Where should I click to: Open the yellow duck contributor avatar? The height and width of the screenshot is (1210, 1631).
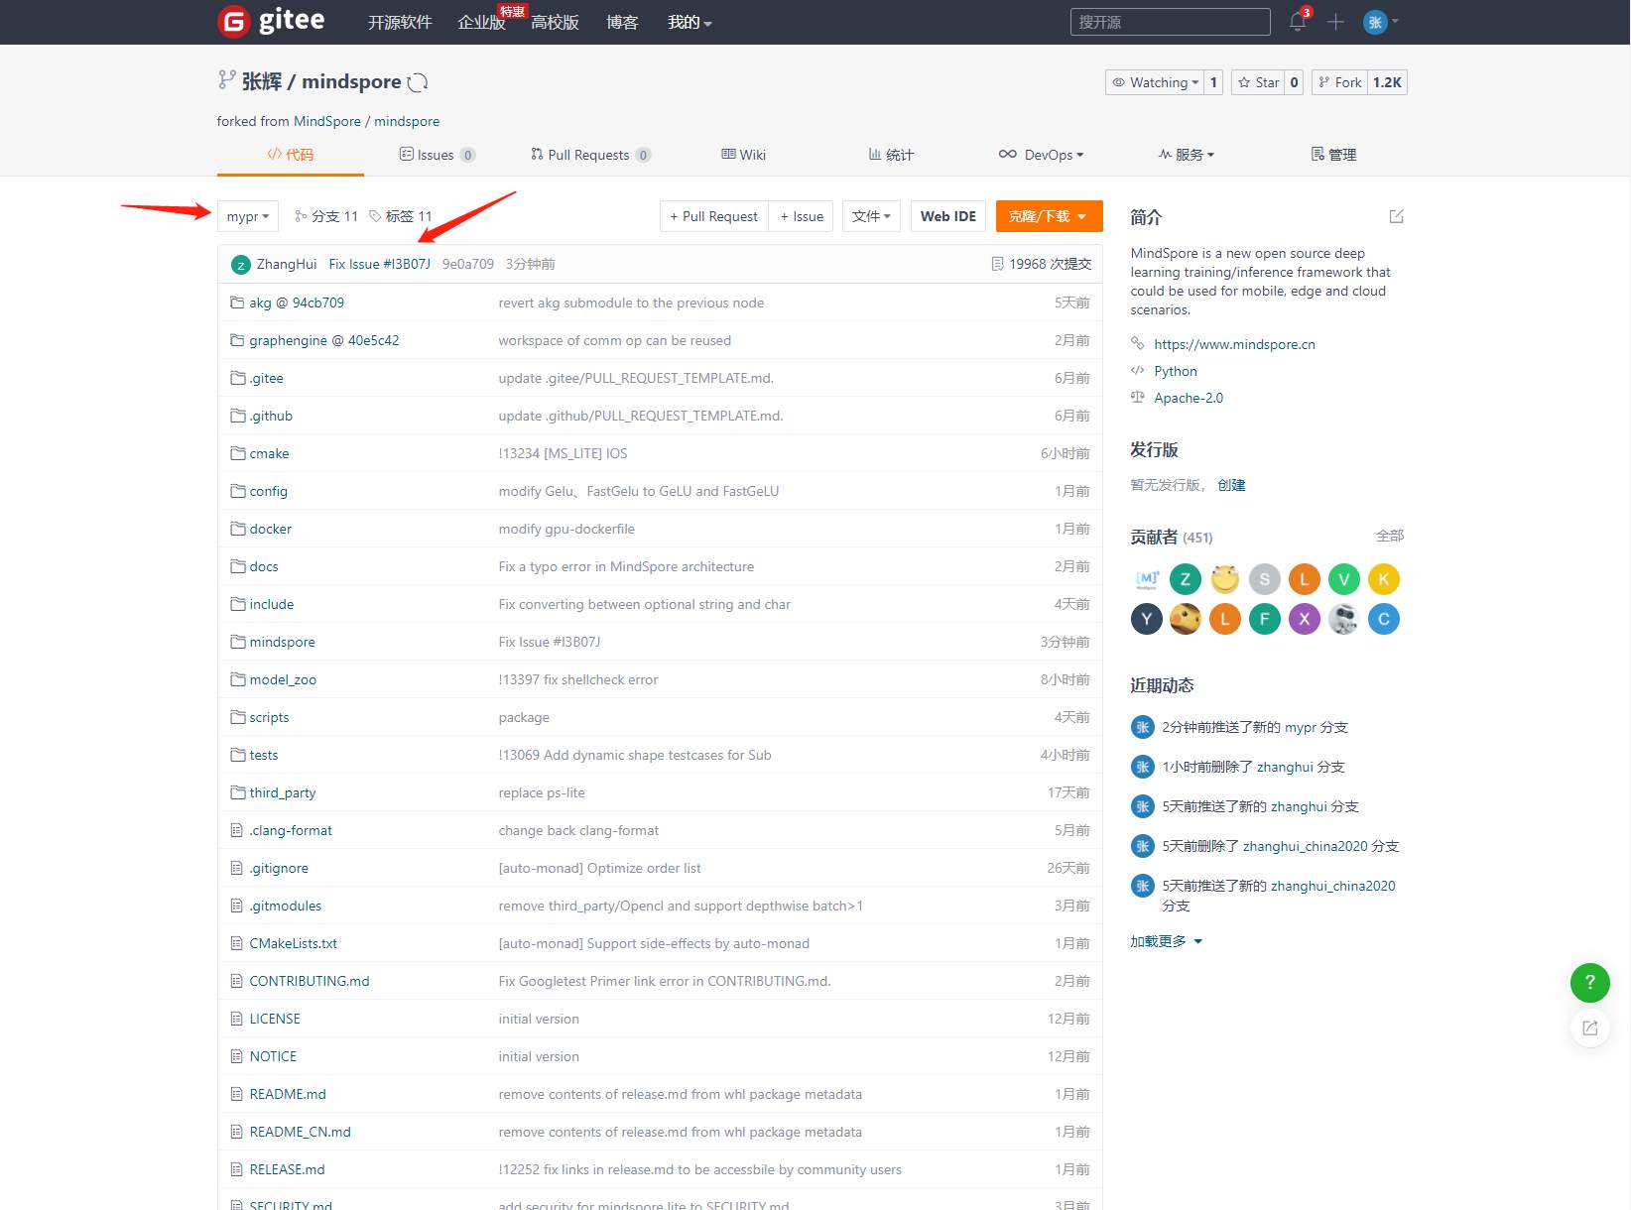point(1186,619)
